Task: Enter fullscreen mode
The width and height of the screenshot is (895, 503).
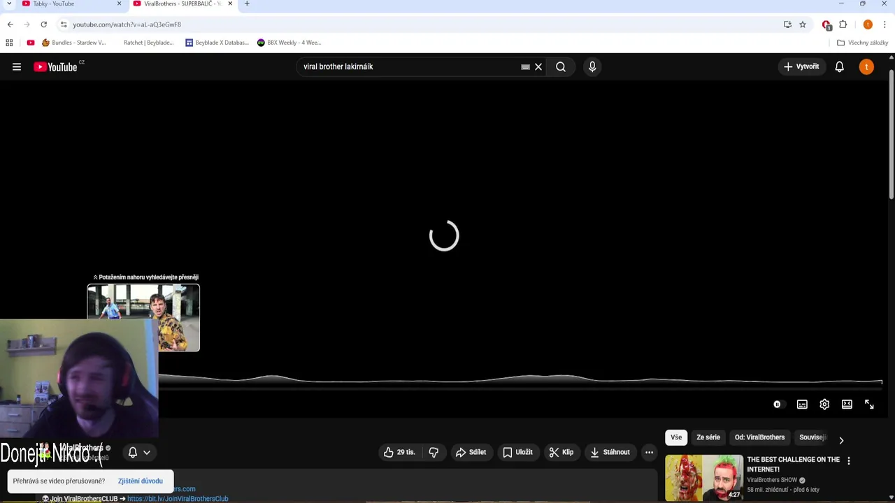Action: coord(869,404)
